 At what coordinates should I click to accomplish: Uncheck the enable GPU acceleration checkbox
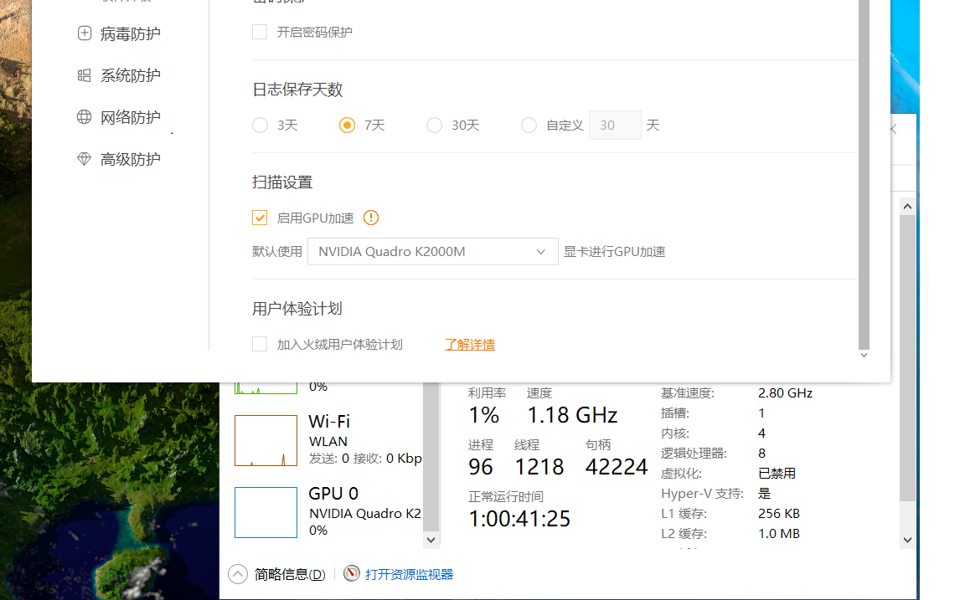click(x=260, y=218)
